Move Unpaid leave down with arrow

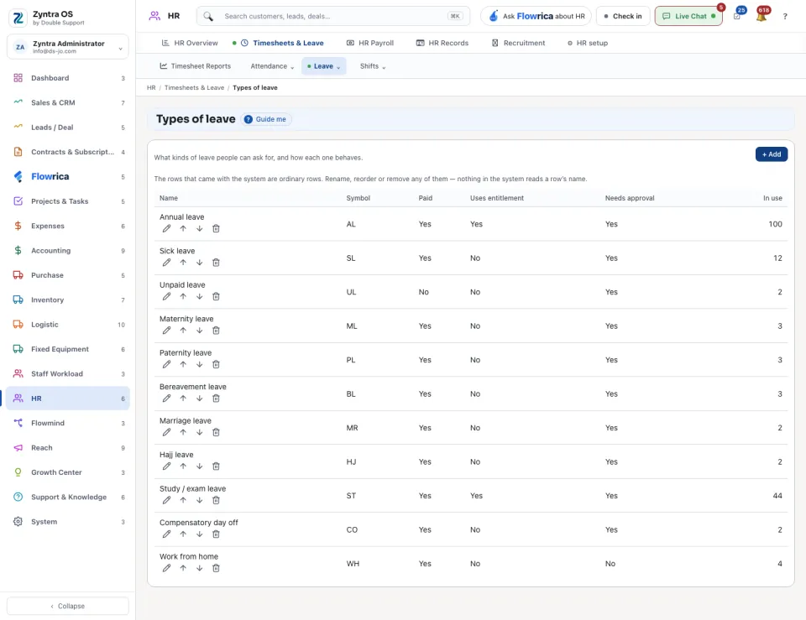tap(200, 296)
